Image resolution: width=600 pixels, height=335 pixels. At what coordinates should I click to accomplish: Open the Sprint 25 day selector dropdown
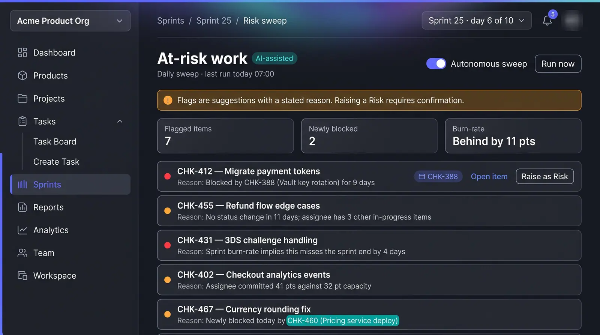pyautogui.click(x=477, y=20)
